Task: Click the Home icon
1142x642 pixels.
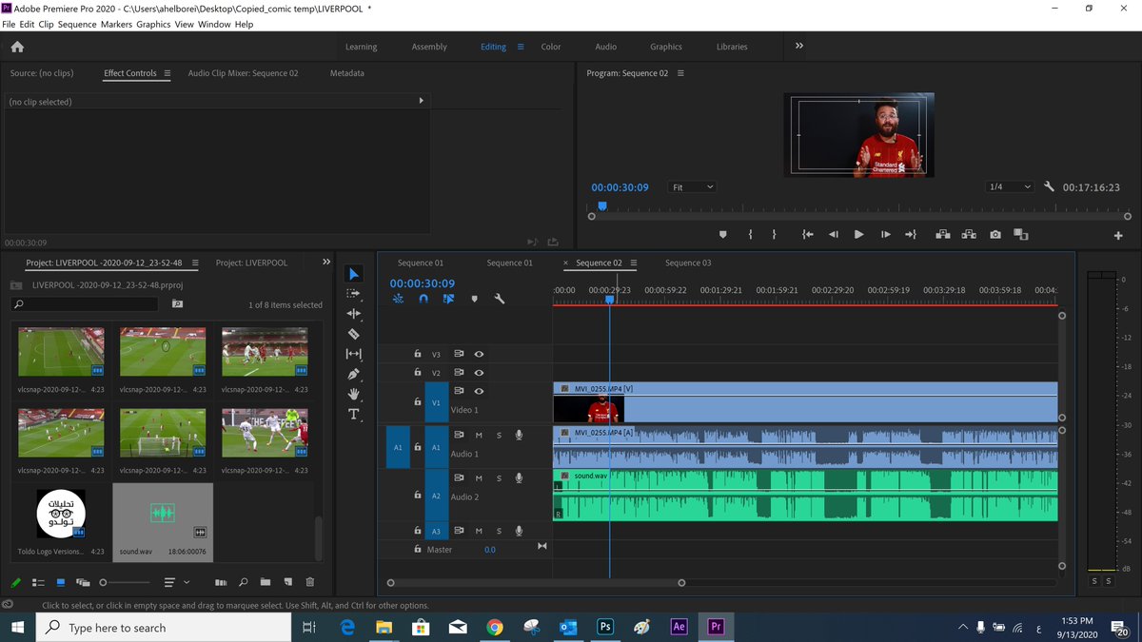Action: (x=17, y=47)
